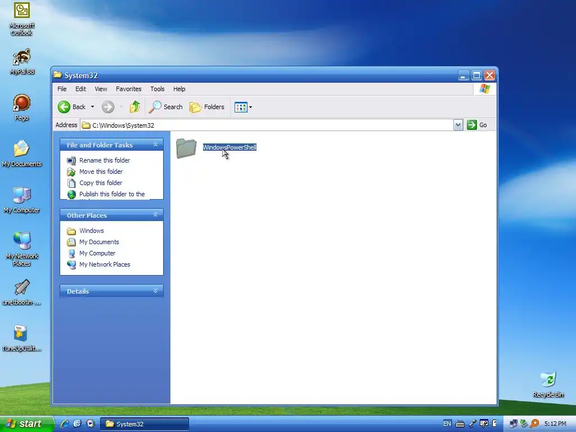This screenshot has width=576, height=432.
Task: Expand the Details panel
Action: coord(155,291)
